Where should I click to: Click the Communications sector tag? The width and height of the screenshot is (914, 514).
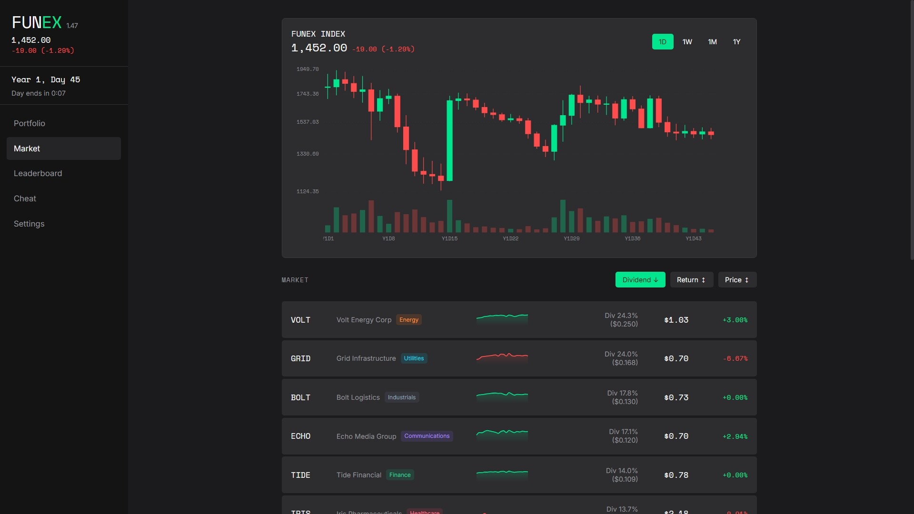tap(427, 436)
